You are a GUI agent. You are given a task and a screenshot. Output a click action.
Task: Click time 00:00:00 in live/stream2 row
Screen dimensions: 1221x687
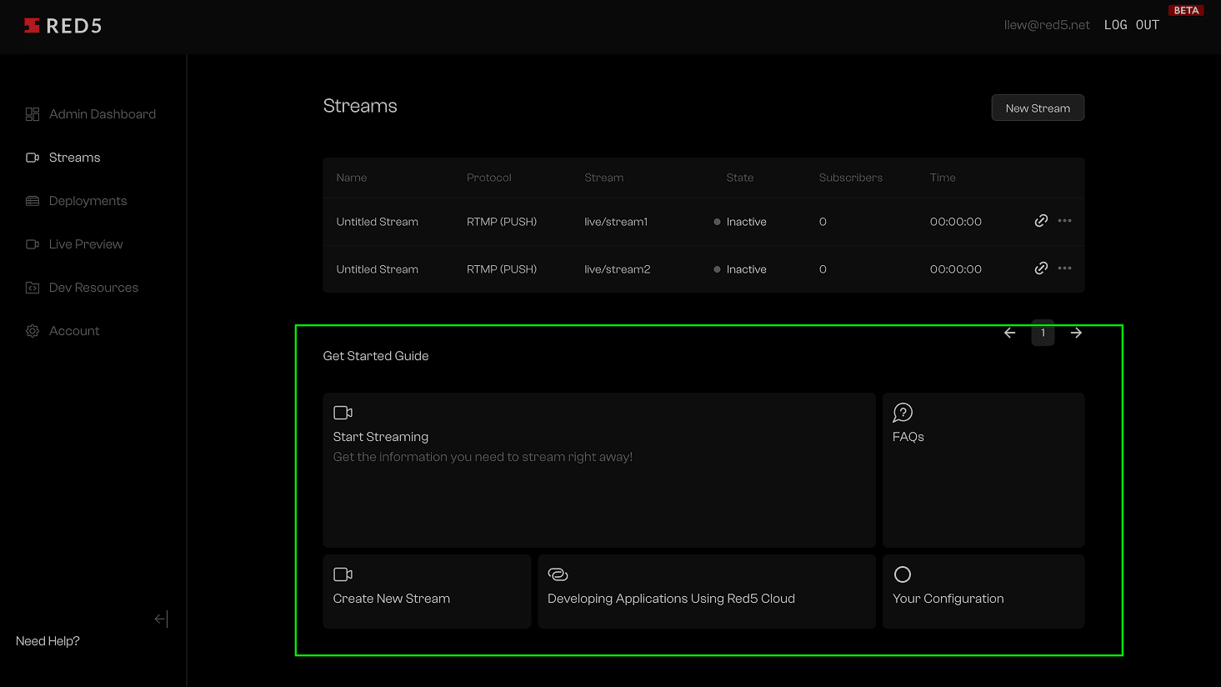pos(956,269)
